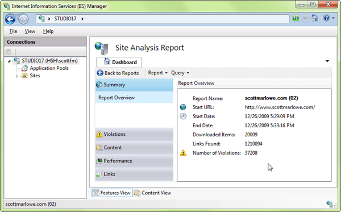Open the Links section
Image resolution: width=341 pixels, height=212 pixels.
tap(134, 174)
